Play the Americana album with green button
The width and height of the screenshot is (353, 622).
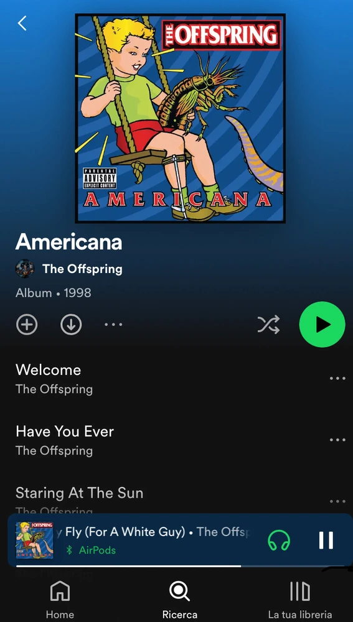tap(322, 325)
